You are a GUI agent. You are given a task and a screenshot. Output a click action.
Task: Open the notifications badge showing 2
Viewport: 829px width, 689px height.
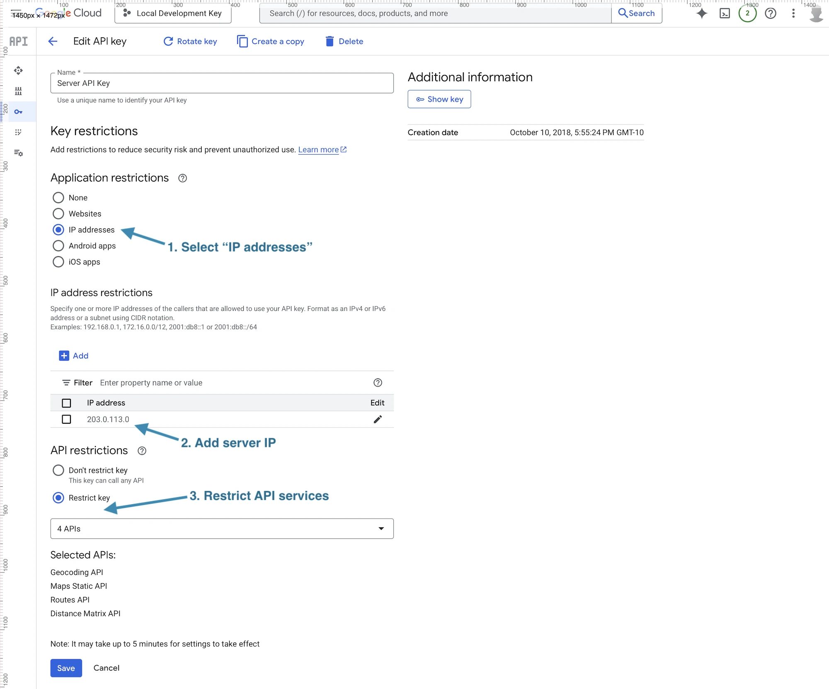[x=747, y=13]
